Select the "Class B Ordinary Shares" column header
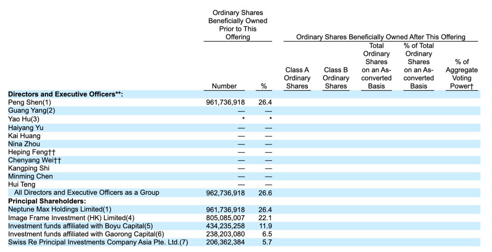 (x=336, y=78)
